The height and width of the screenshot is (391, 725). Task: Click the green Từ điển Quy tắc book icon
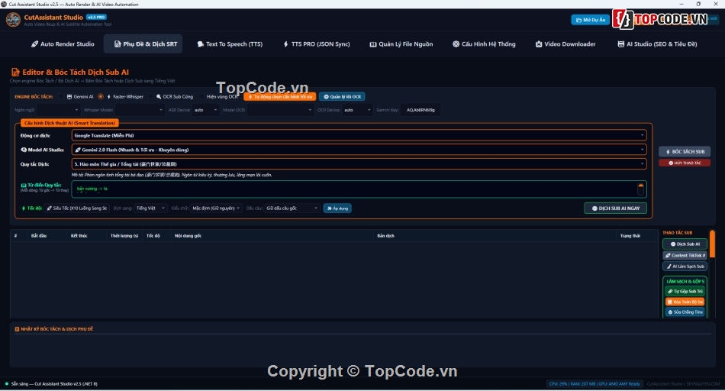[24, 185]
